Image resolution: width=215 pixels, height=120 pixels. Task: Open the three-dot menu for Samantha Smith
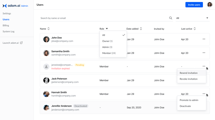(204, 53)
